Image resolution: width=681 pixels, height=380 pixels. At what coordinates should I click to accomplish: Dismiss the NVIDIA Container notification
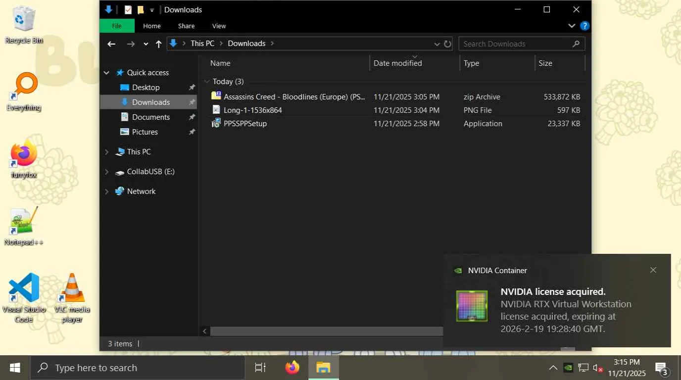pos(653,270)
